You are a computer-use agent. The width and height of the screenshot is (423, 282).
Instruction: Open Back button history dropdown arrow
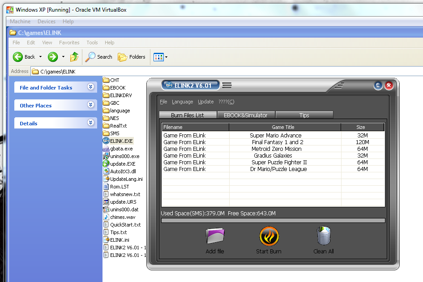[40, 57]
